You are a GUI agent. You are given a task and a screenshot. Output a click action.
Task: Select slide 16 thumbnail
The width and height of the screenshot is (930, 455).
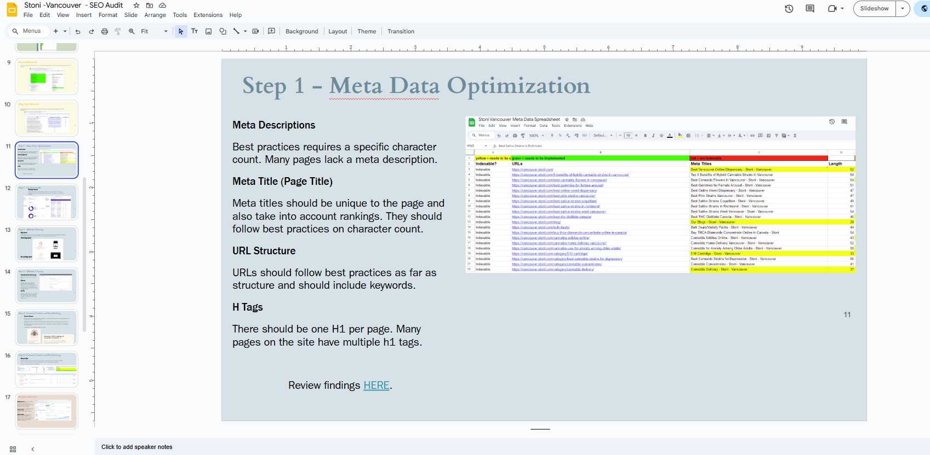click(x=47, y=369)
